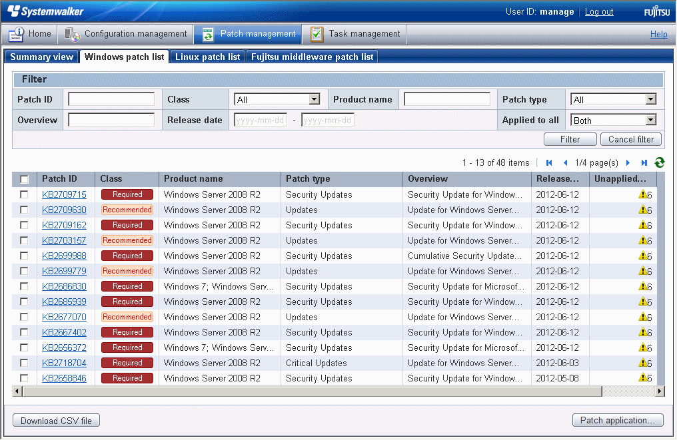Go to first page of results
The image size is (677, 440).
[549, 162]
